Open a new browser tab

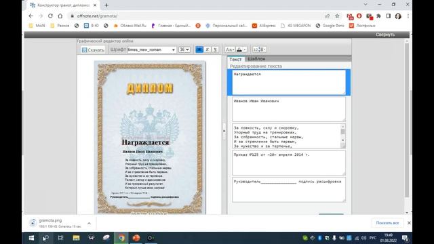[x=106, y=5]
